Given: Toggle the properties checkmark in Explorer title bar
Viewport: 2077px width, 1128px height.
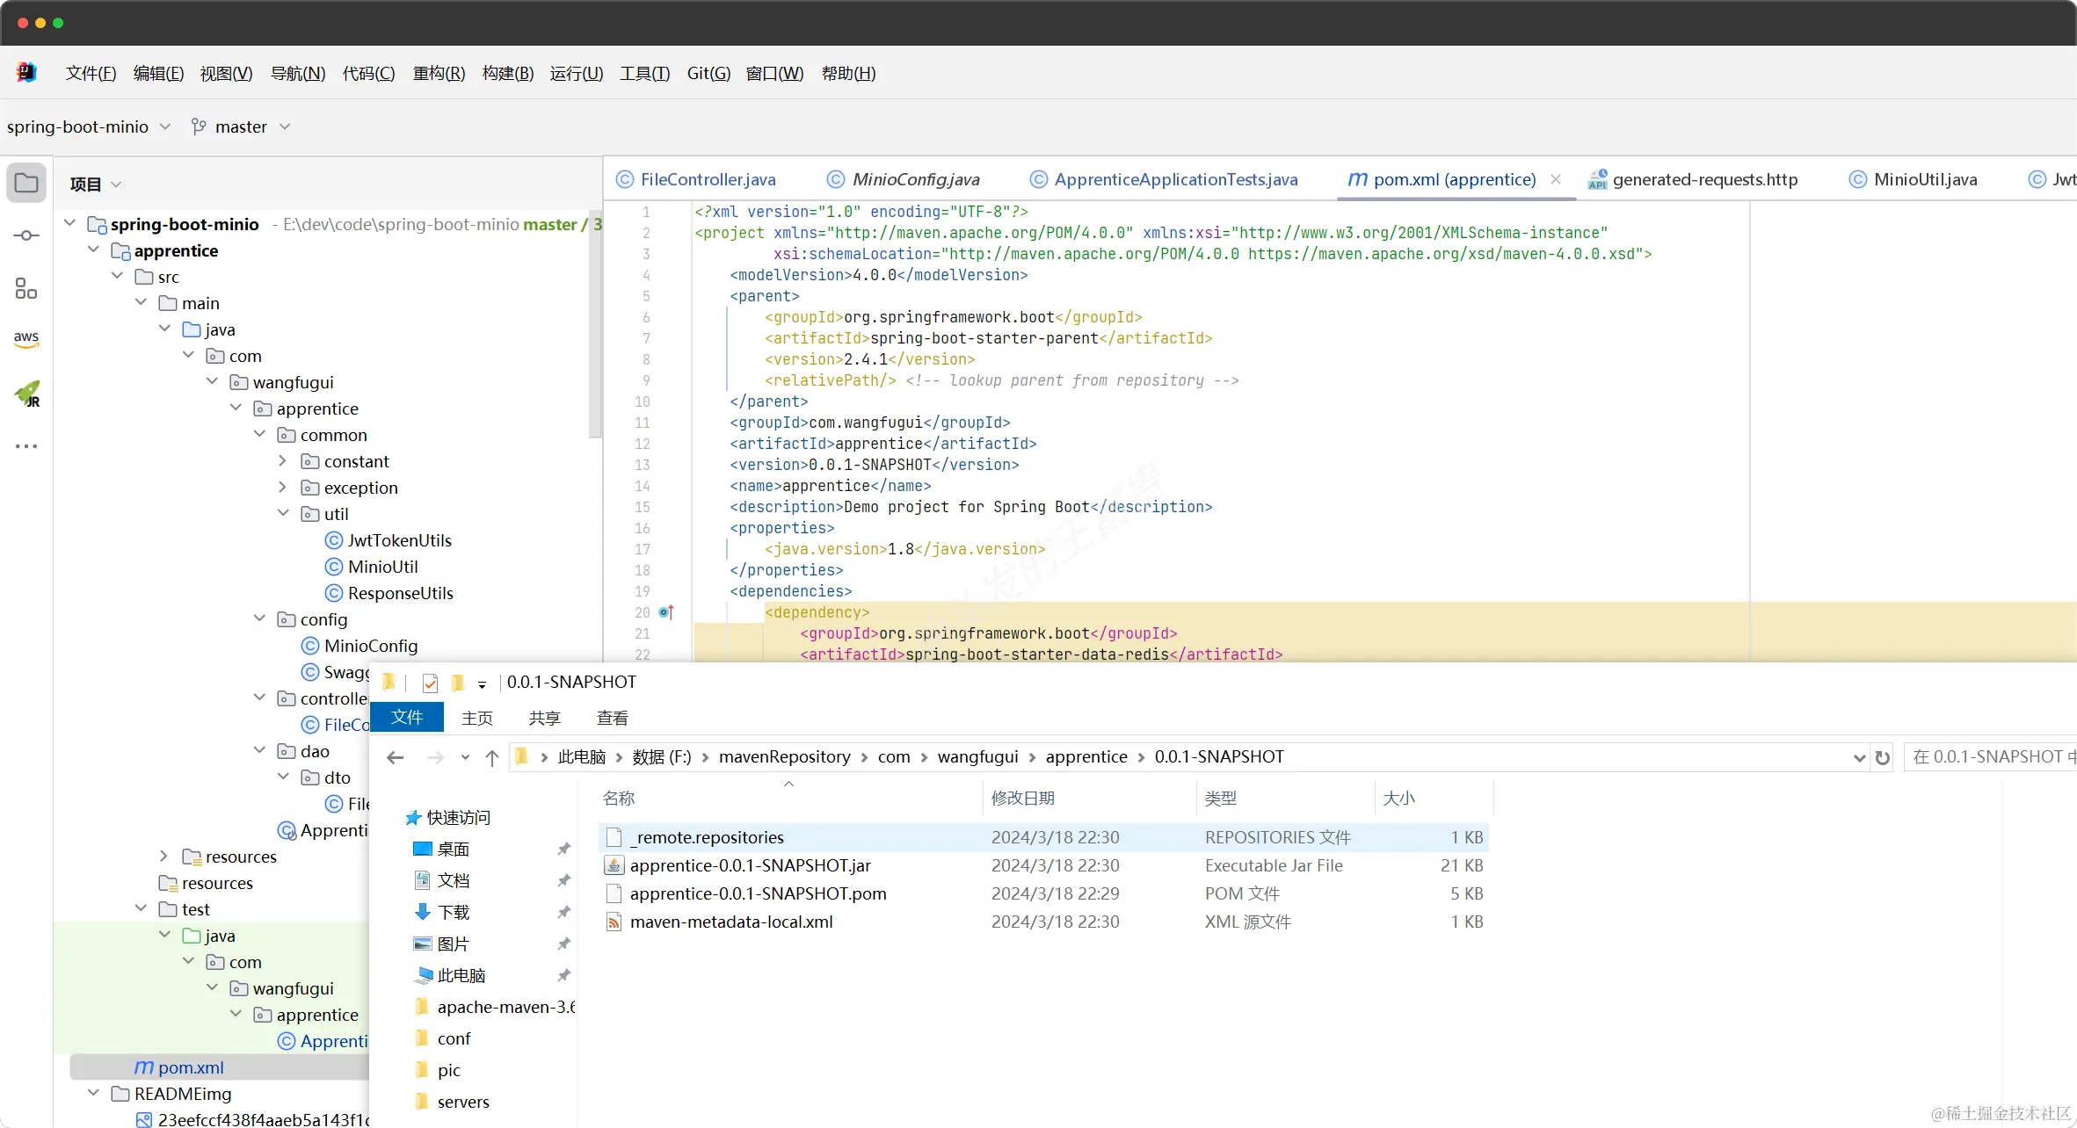Looking at the screenshot, I should click(430, 683).
